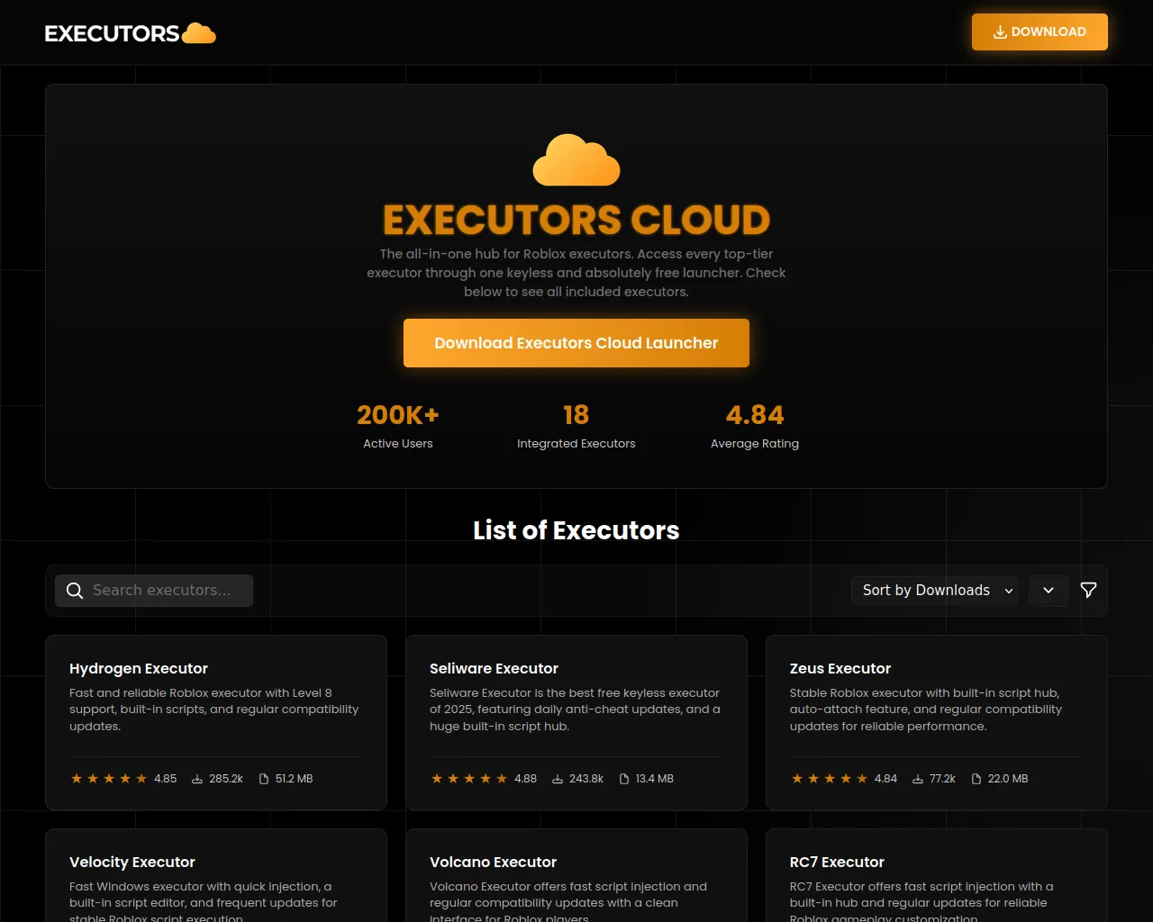Click Download Executors Cloud Launcher button
Screen dimensions: 1153x922
[x=576, y=343]
